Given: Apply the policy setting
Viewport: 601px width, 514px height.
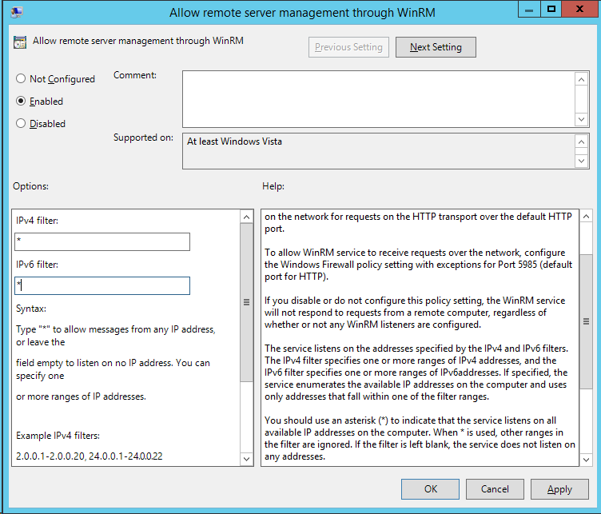Looking at the screenshot, I should click(x=559, y=489).
